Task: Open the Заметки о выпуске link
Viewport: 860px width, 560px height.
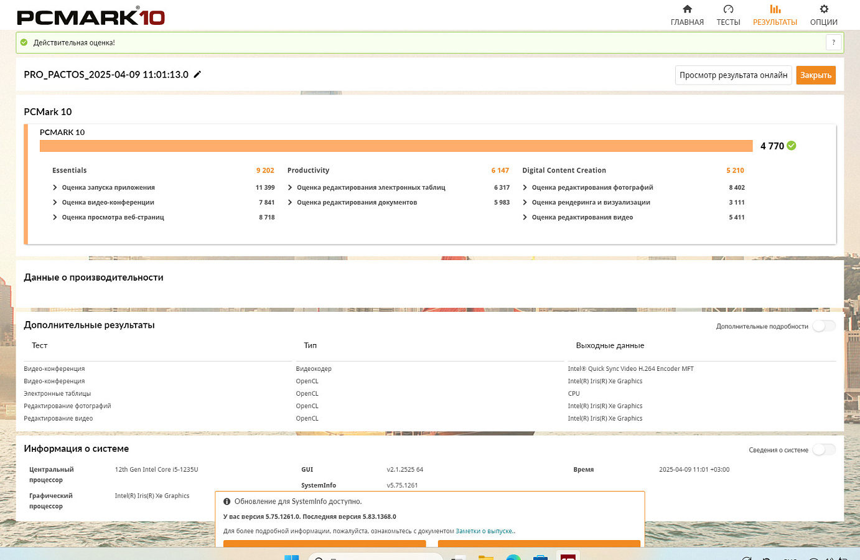Action: tap(485, 531)
